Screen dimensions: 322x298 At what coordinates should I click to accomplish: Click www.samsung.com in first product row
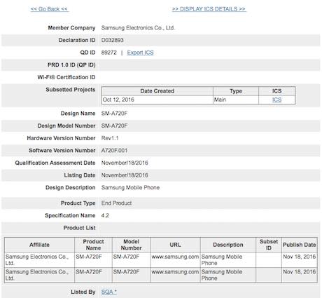point(175,257)
